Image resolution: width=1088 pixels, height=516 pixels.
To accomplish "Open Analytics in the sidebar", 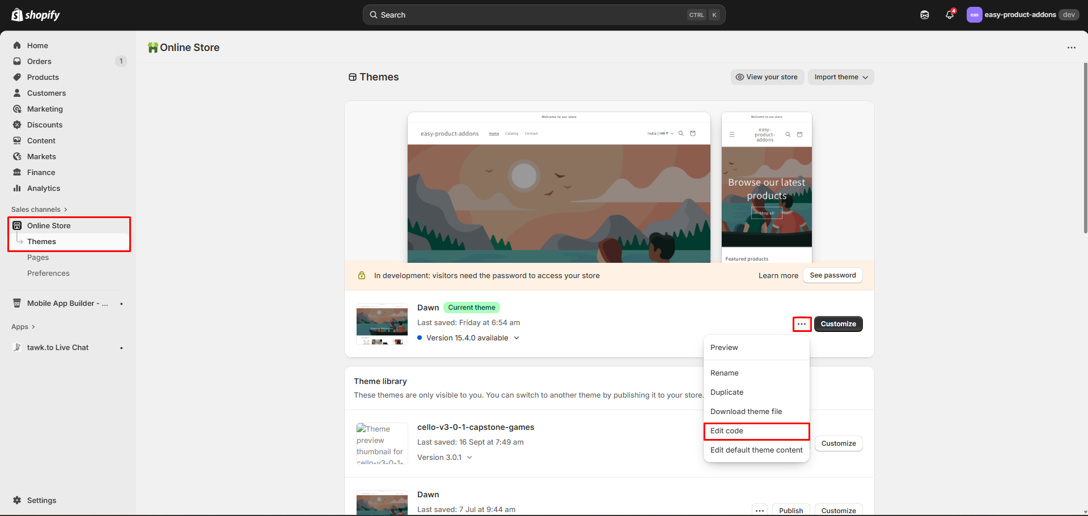I will tap(44, 188).
